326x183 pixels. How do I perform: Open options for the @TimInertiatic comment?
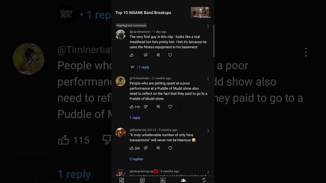click(208, 79)
